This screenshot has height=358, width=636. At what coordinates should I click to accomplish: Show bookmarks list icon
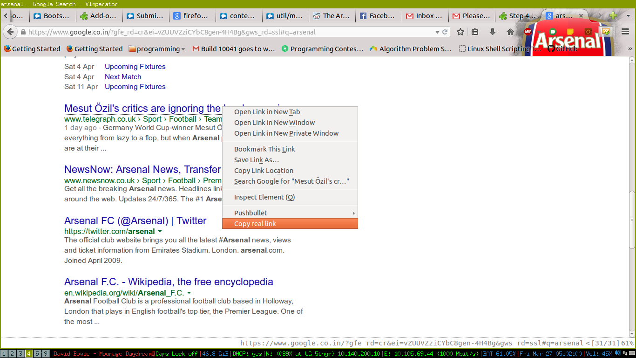[475, 32]
